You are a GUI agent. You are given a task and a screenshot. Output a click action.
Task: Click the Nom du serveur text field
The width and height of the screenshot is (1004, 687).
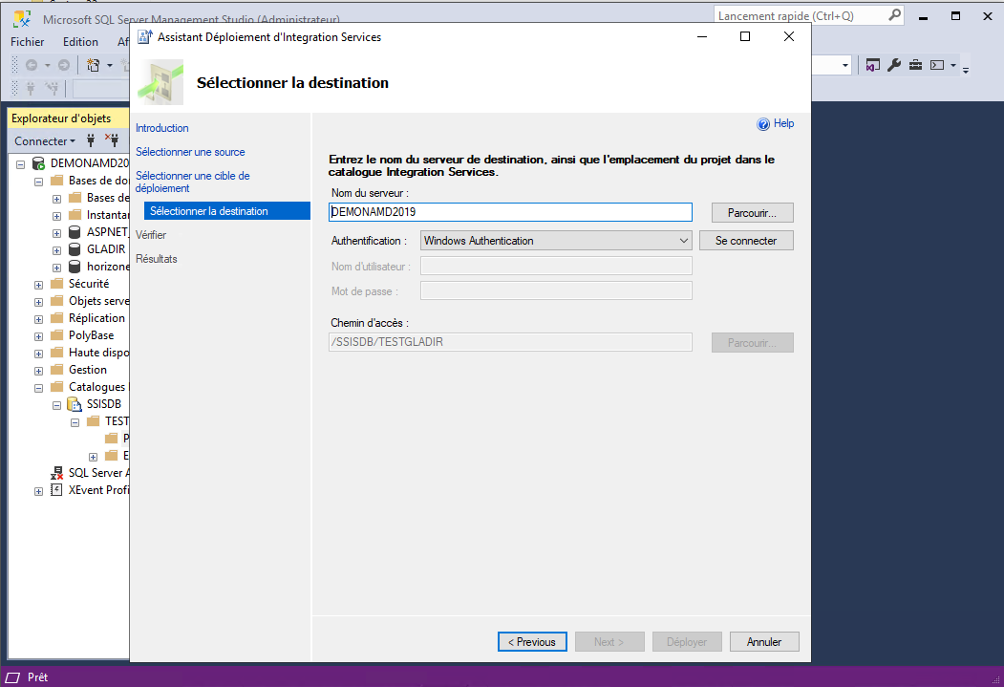pos(510,212)
